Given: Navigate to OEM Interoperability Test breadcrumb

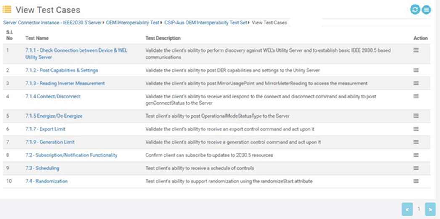Looking at the screenshot, I should click(x=132, y=23).
